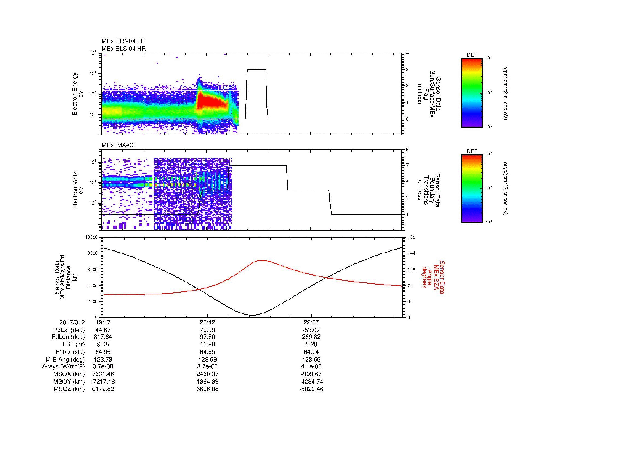Click the LST value 13.98
Screen dimensions: 638x451
[x=207, y=345]
